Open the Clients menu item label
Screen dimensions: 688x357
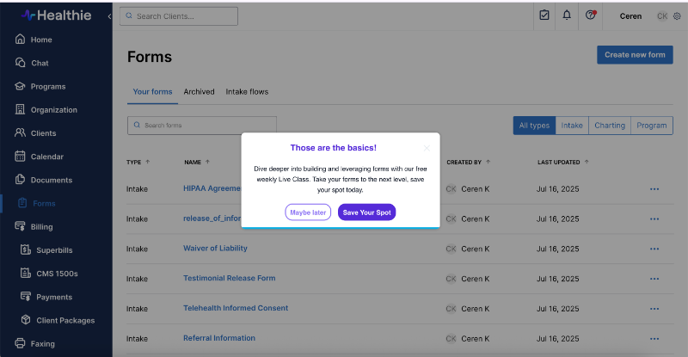(x=43, y=133)
